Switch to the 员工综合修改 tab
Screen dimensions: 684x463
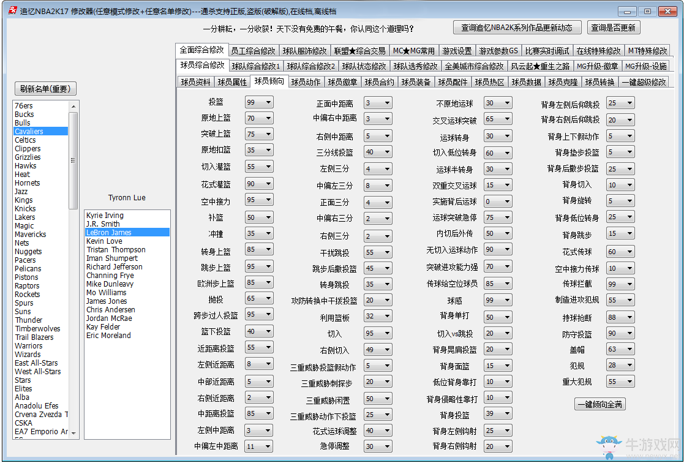pos(253,51)
